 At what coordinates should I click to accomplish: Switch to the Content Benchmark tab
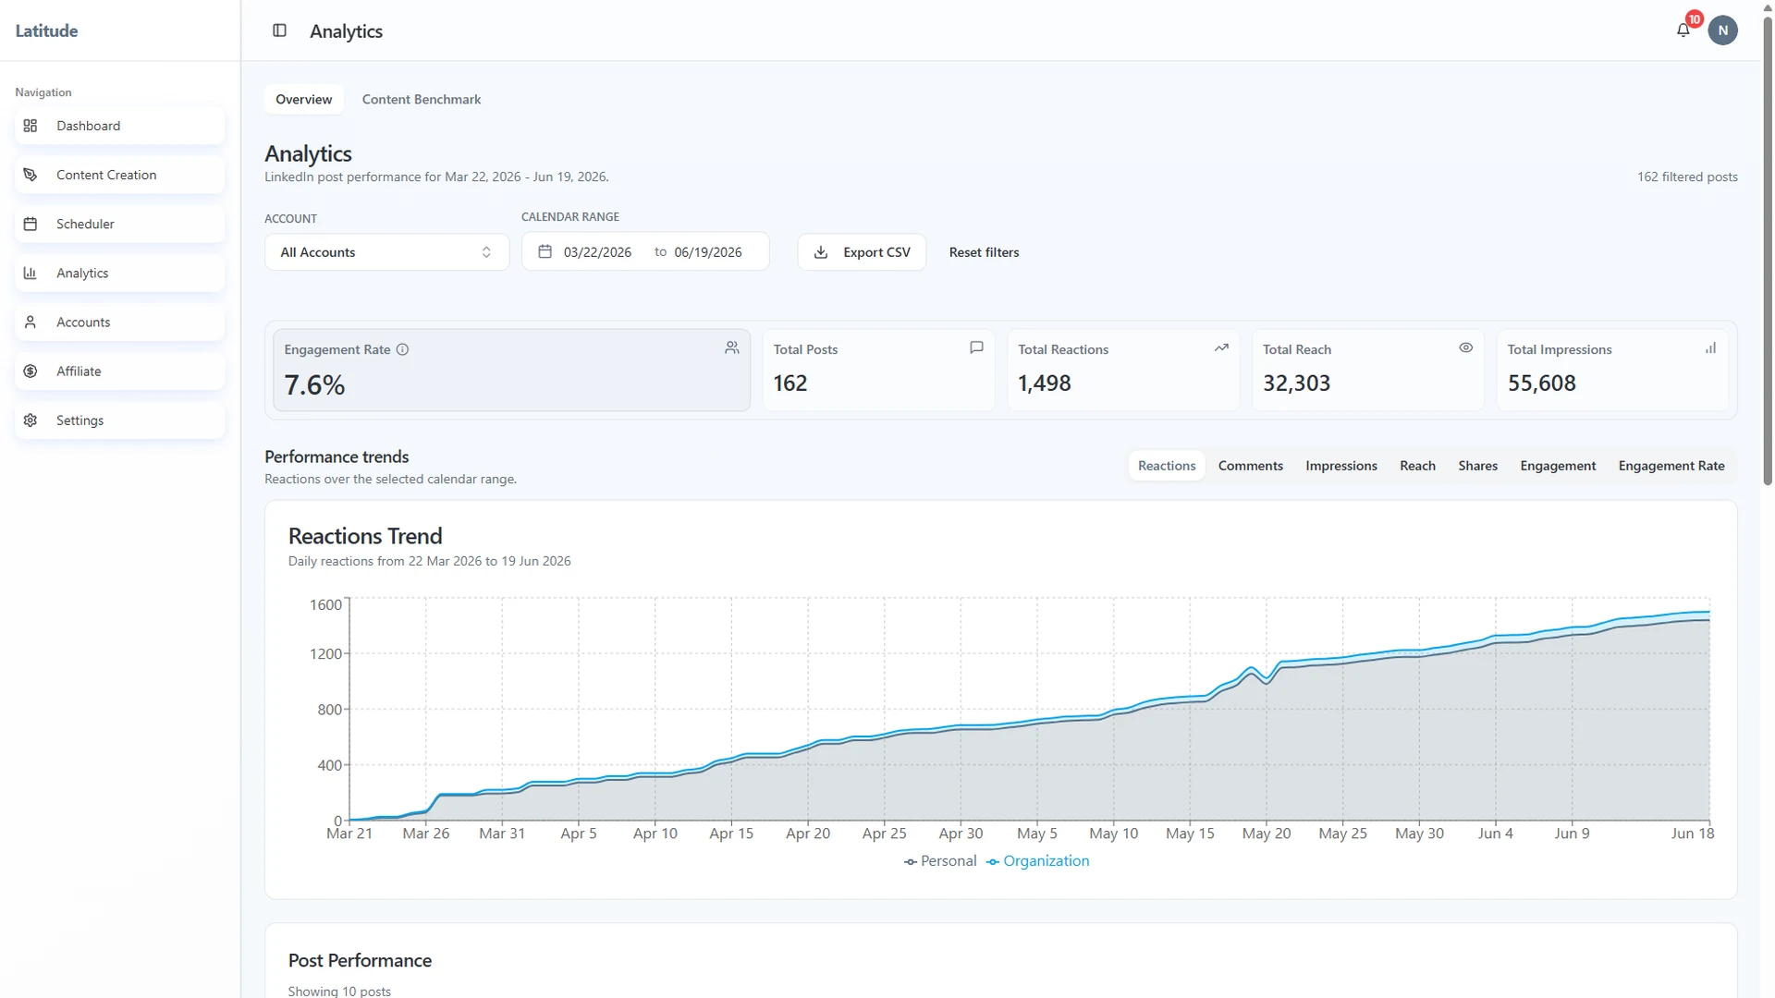(421, 99)
